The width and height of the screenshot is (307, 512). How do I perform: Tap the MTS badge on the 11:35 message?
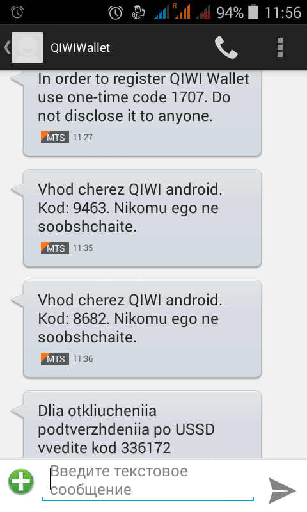point(55,248)
